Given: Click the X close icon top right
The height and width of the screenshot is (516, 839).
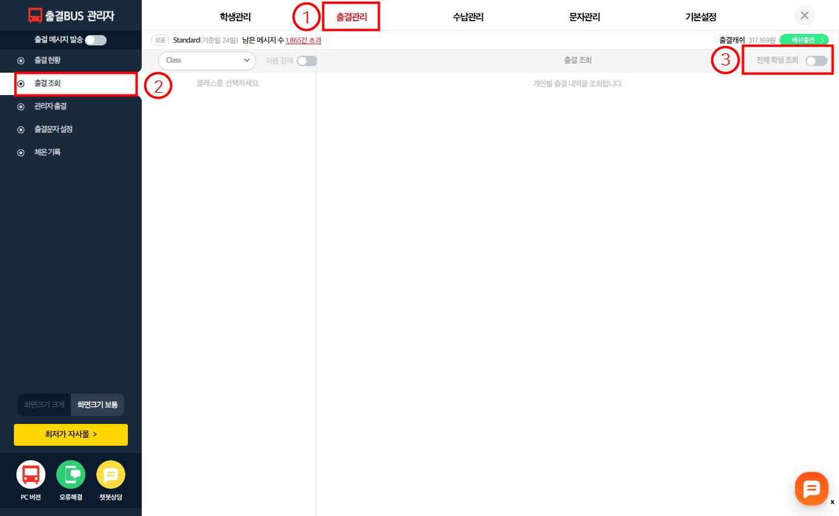Looking at the screenshot, I should (x=804, y=16).
